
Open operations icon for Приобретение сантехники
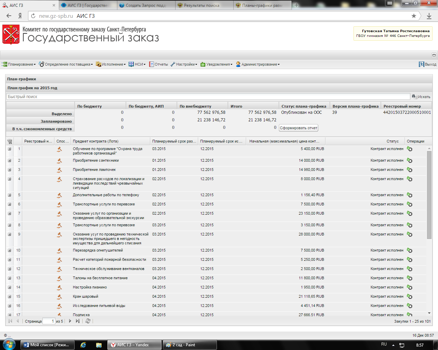pyautogui.click(x=410, y=161)
